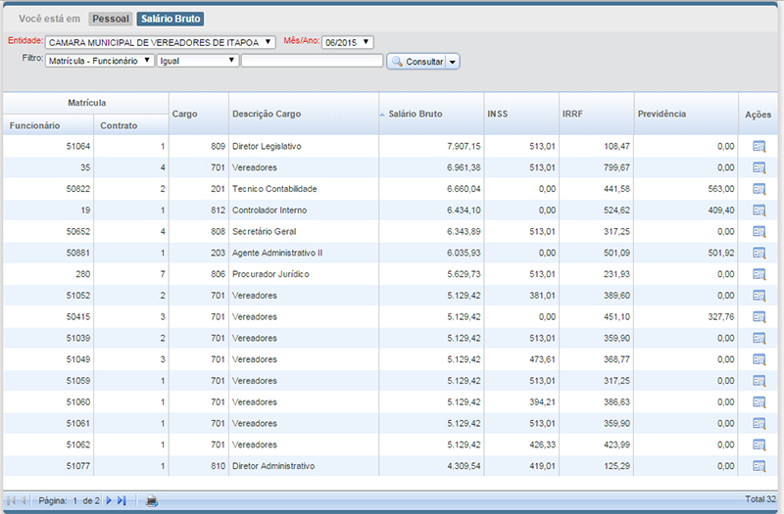Click action icon for Diretor Administrativo row
784x514 pixels.
click(759, 467)
